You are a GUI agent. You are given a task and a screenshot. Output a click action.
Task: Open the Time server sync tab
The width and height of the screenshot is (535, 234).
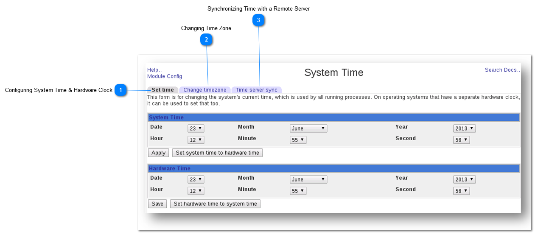click(x=256, y=90)
